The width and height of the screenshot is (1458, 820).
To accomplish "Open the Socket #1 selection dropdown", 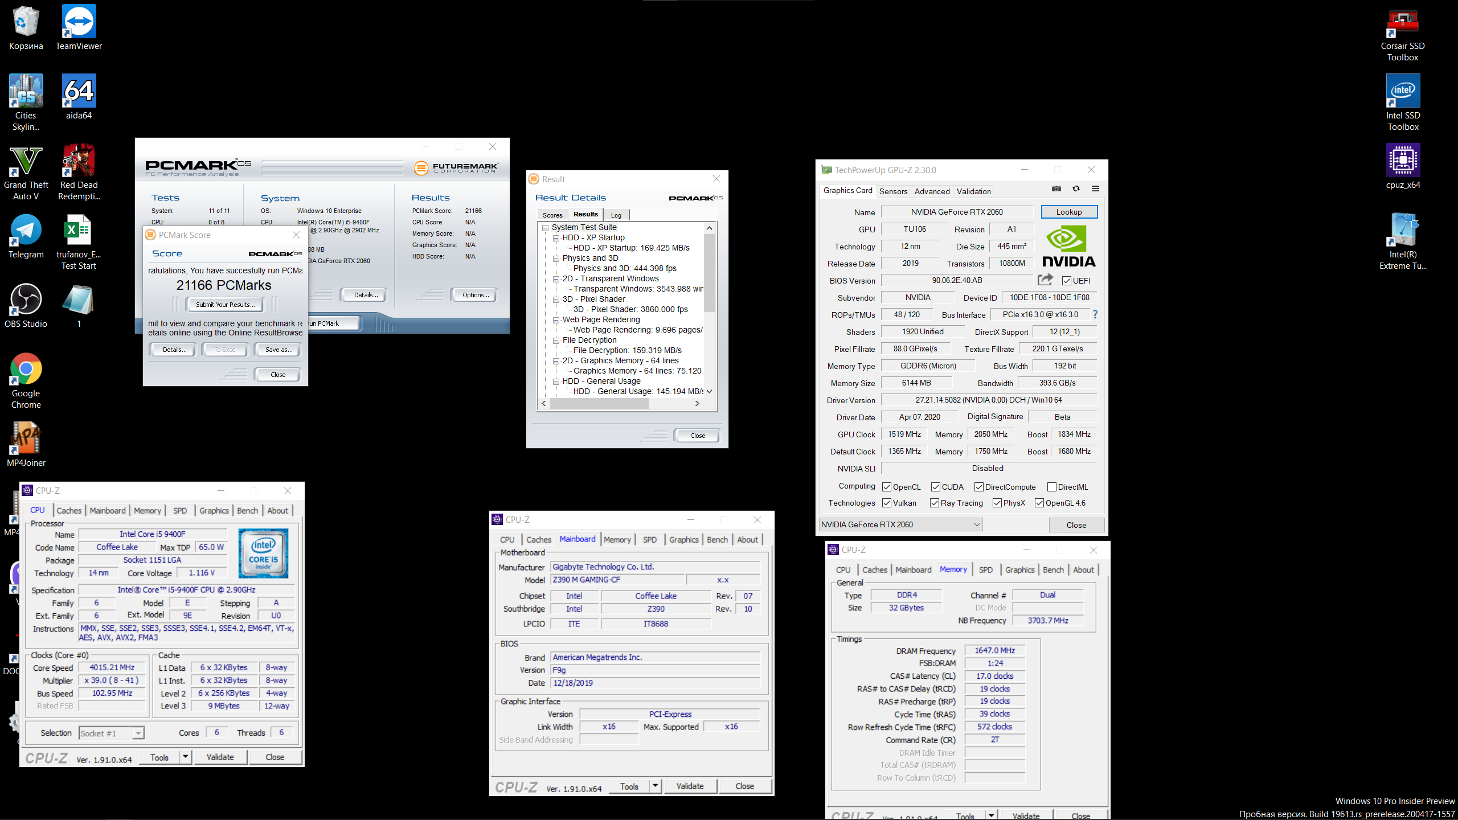I will (111, 733).
